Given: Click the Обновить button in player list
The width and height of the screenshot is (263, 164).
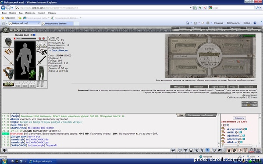Looking at the screenshot, I should (239, 118).
